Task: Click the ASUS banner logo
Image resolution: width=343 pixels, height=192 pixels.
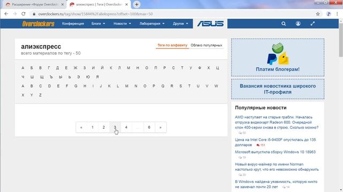Action: coord(210,23)
